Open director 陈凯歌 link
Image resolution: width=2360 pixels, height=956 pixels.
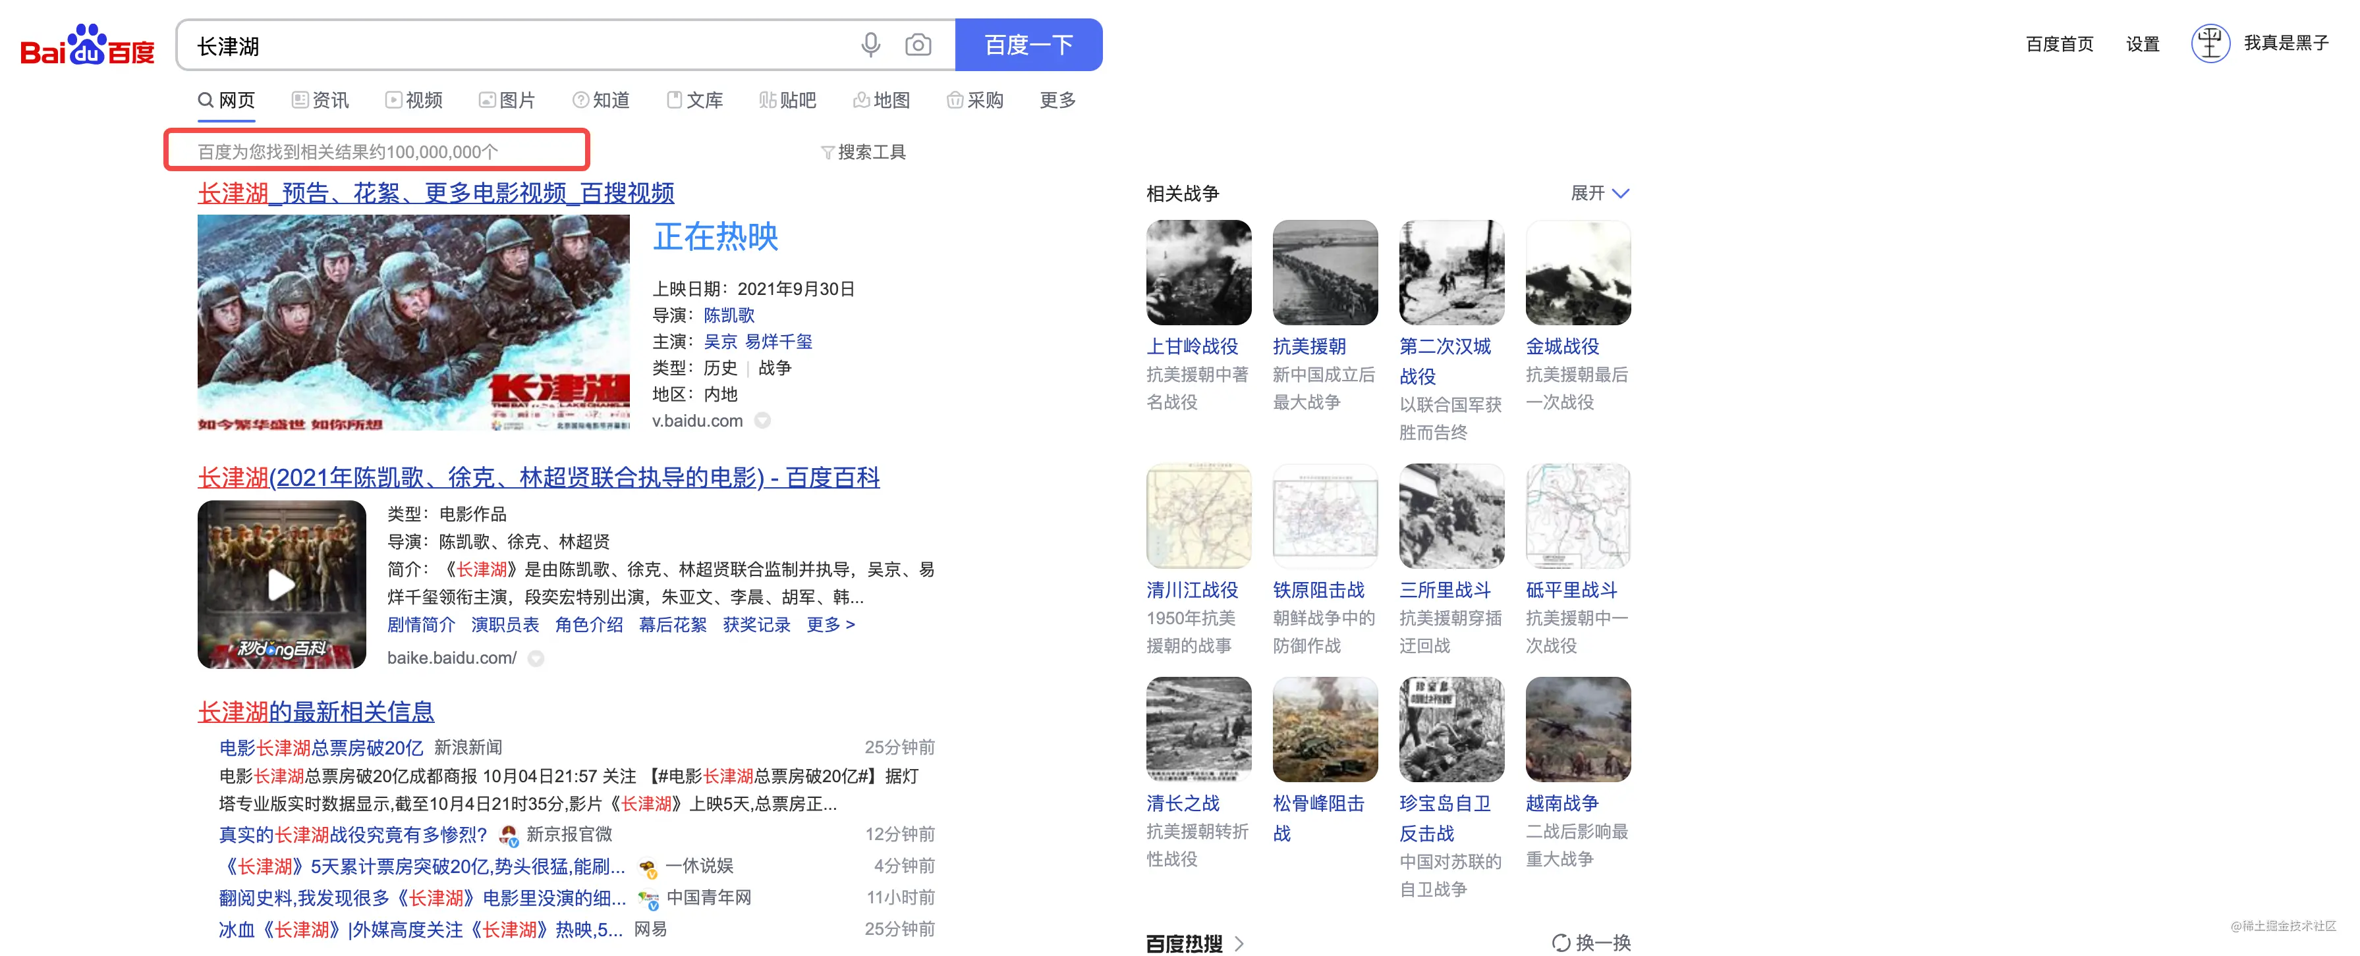[x=729, y=315]
